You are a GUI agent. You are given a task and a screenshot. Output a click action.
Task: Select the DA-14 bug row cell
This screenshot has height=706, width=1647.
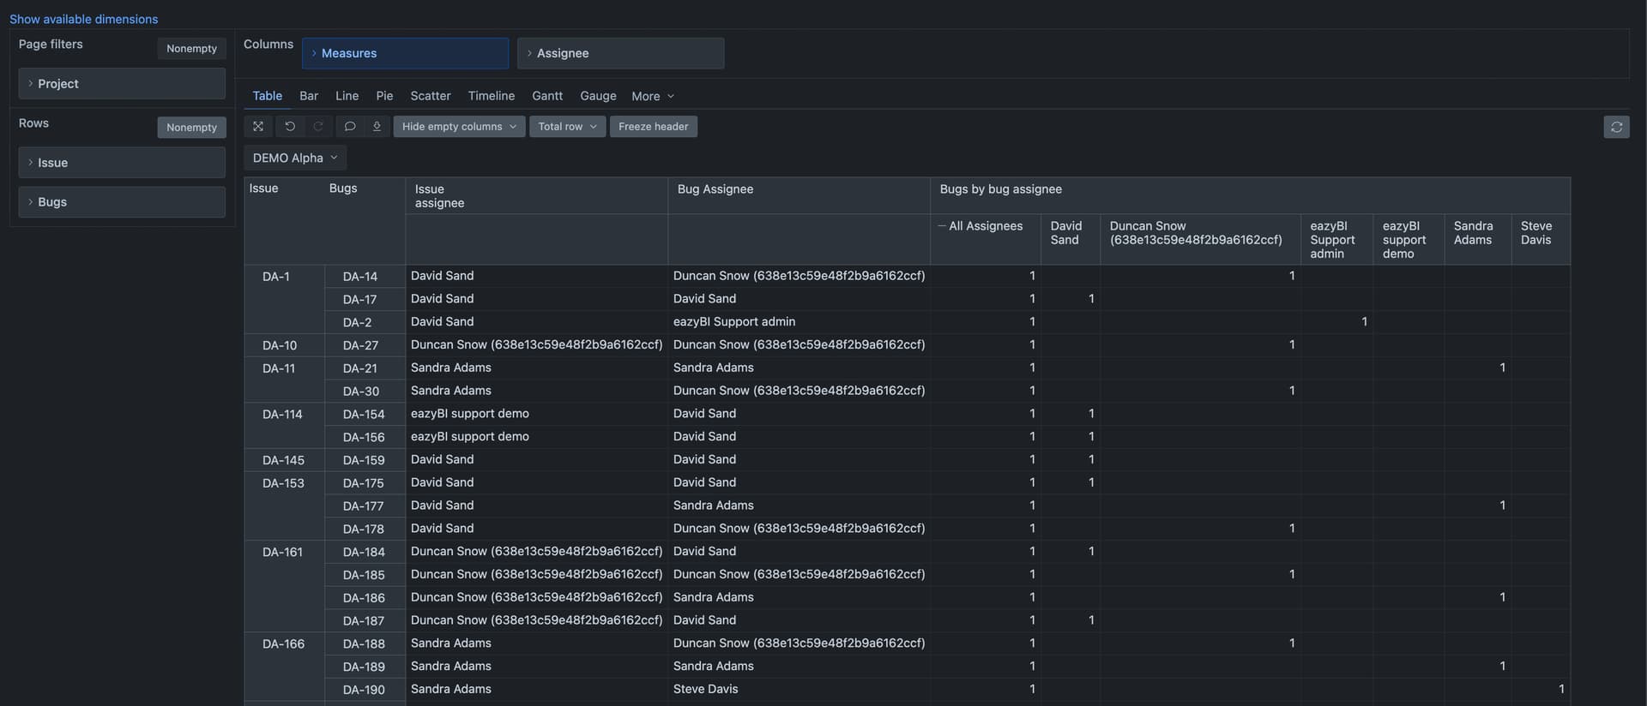point(360,277)
